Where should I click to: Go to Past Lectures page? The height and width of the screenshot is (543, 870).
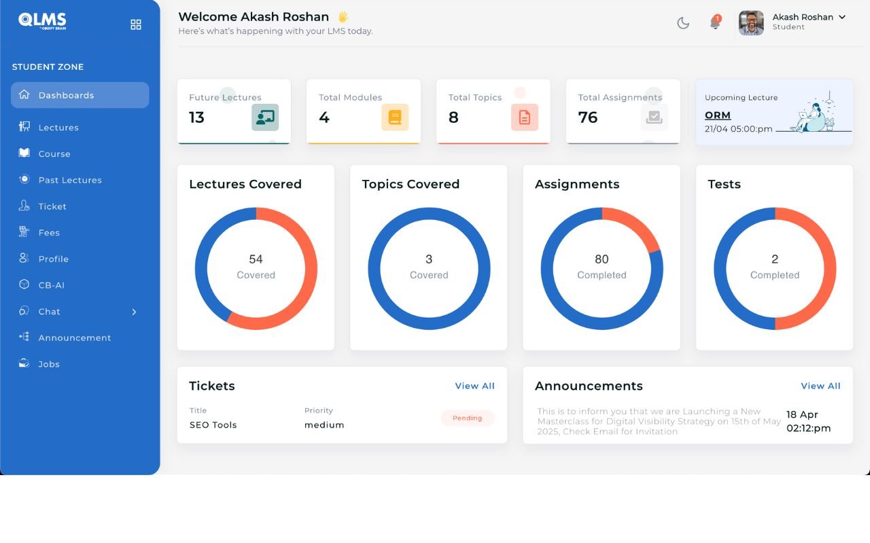coord(70,180)
